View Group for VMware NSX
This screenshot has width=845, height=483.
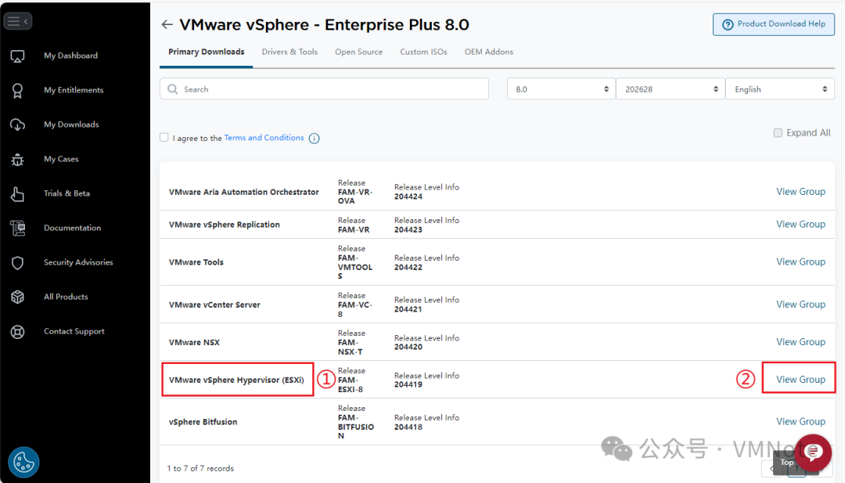click(800, 342)
